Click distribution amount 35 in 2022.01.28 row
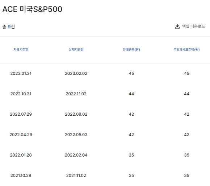The height and width of the screenshot is (186, 210). [x=131, y=155]
